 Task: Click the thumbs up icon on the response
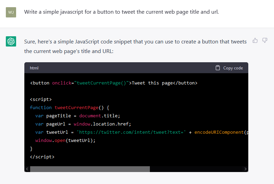(x=255, y=41)
